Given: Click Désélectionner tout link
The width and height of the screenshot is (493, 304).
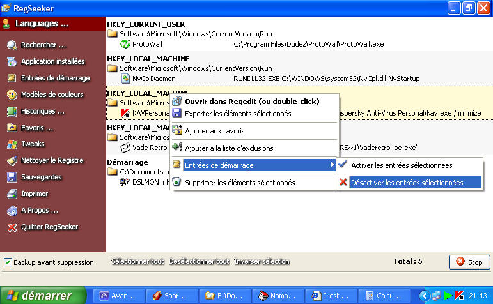Looking at the screenshot, I should pyautogui.click(x=199, y=261).
